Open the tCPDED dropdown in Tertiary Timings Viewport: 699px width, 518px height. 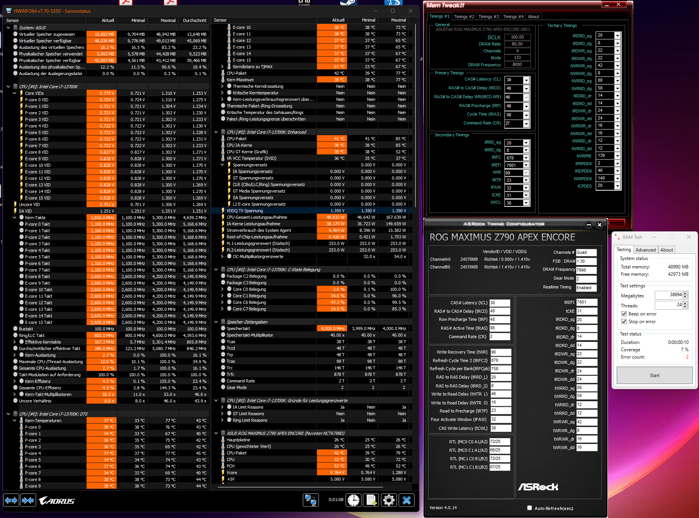[x=617, y=186]
